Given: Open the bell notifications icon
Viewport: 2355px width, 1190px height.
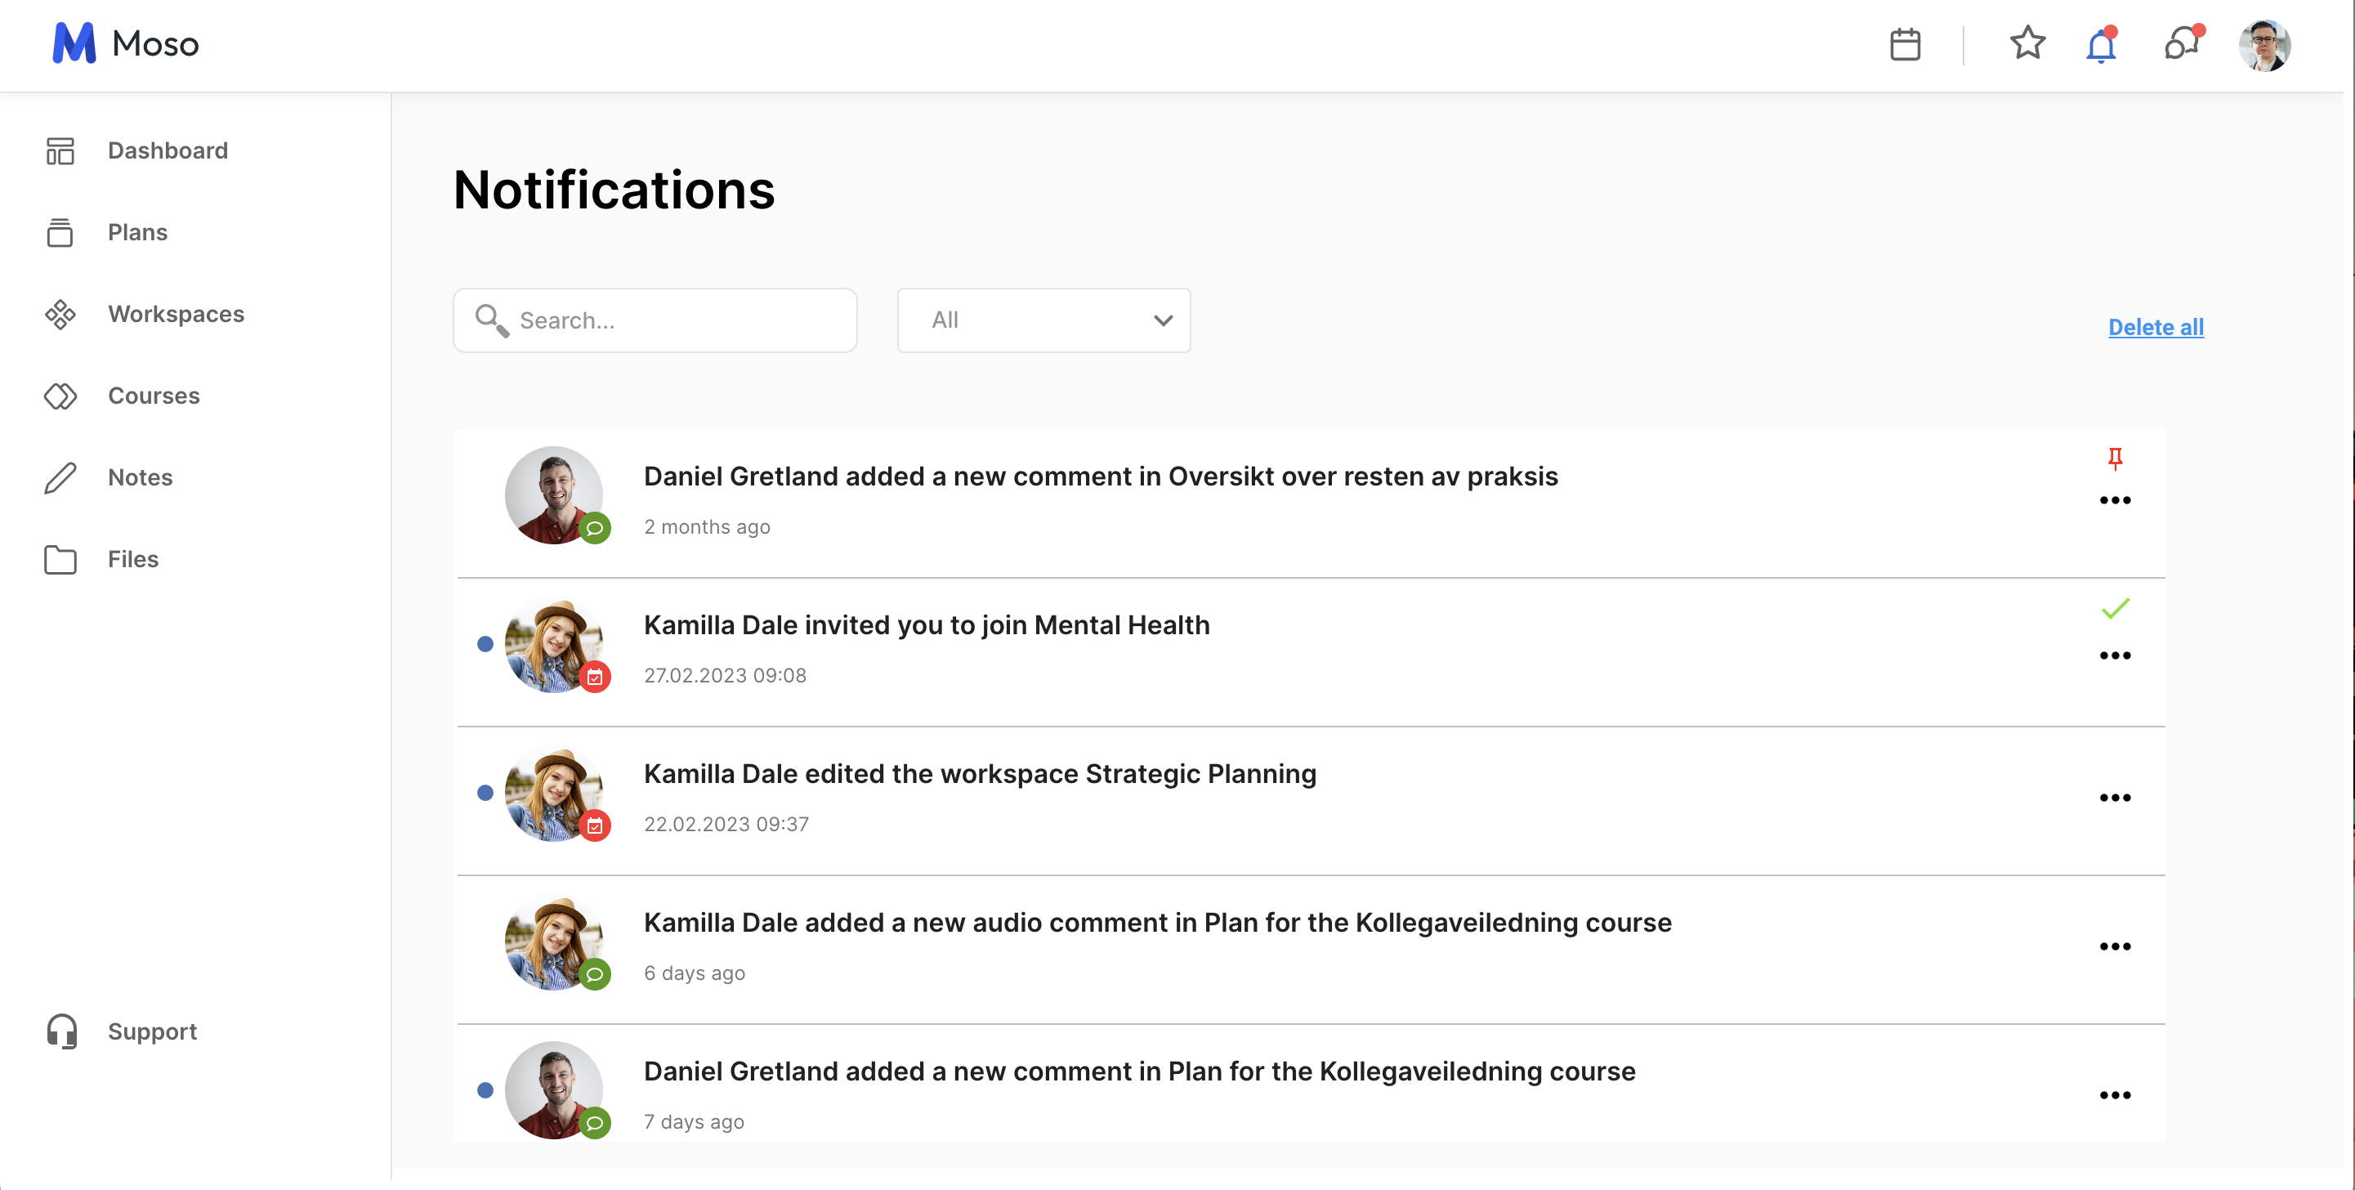Looking at the screenshot, I should (x=2101, y=45).
